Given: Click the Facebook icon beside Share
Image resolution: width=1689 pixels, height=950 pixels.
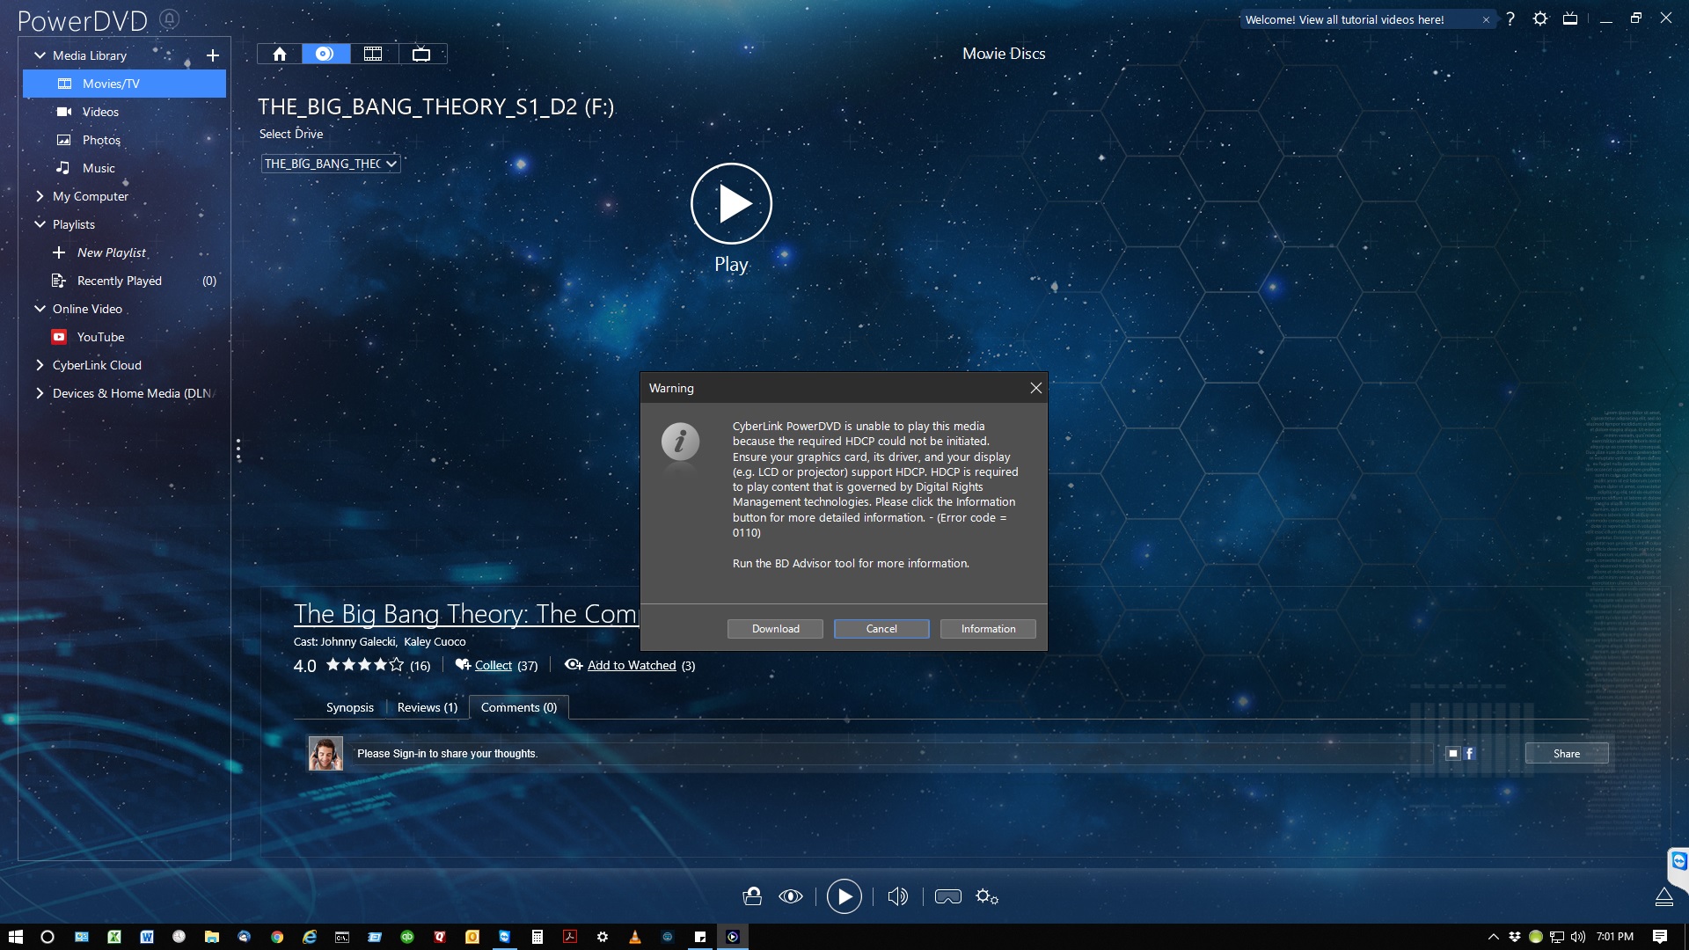Looking at the screenshot, I should (x=1469, y=754).
